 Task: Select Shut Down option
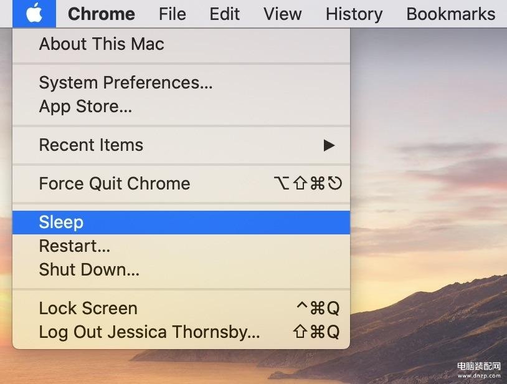click(x=181, y=269)
